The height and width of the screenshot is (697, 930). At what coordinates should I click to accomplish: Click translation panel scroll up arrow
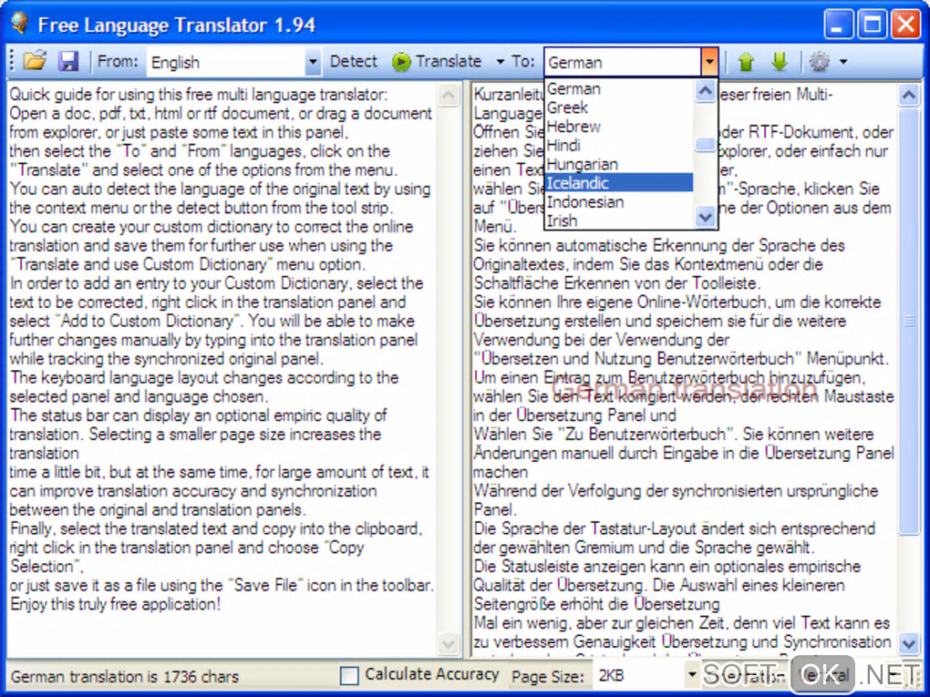[x=909, y=95]
